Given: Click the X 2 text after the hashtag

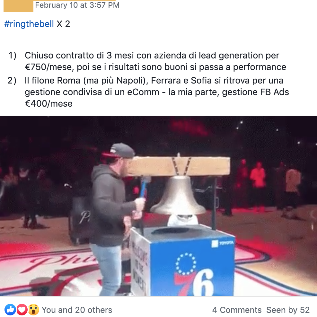Looking at the screenshot, I should (63, 24).
